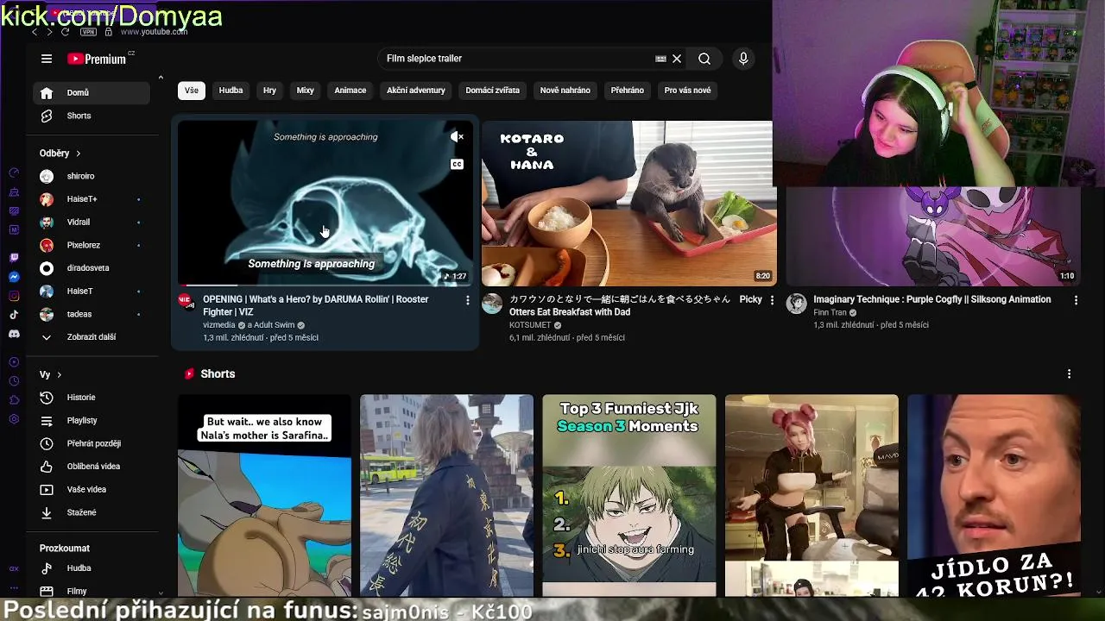Select the Nově nahráno filter chip
Screen dimensions: 1105x621
pos(565,91)
